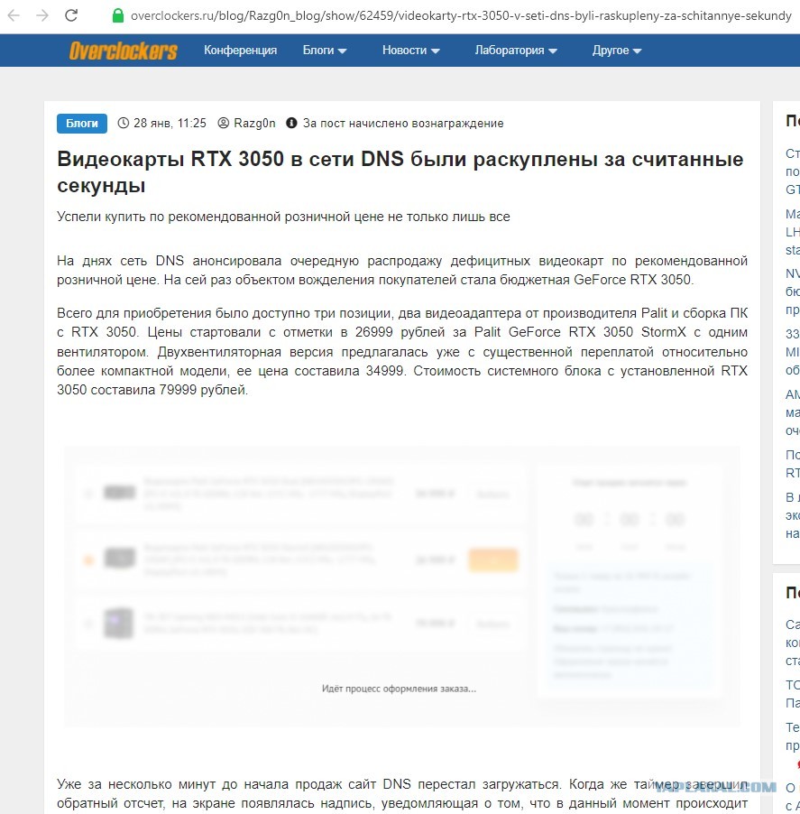This screenshot has width=800, height=814.
Task: Click the user avatar icon before Razg0n
Action: coord(223,123)
